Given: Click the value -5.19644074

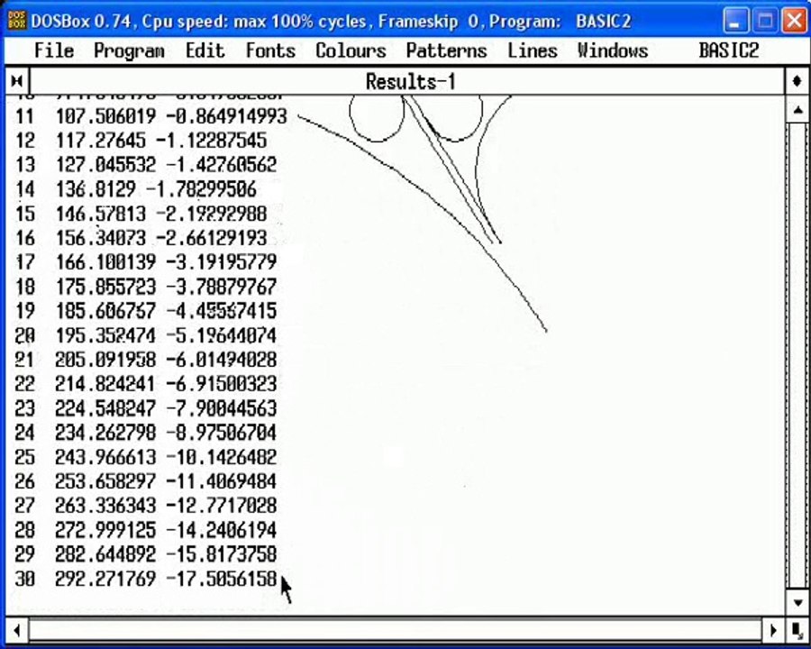Looking at the screenshot, I should pyautogui.click(x=222, y=335).
